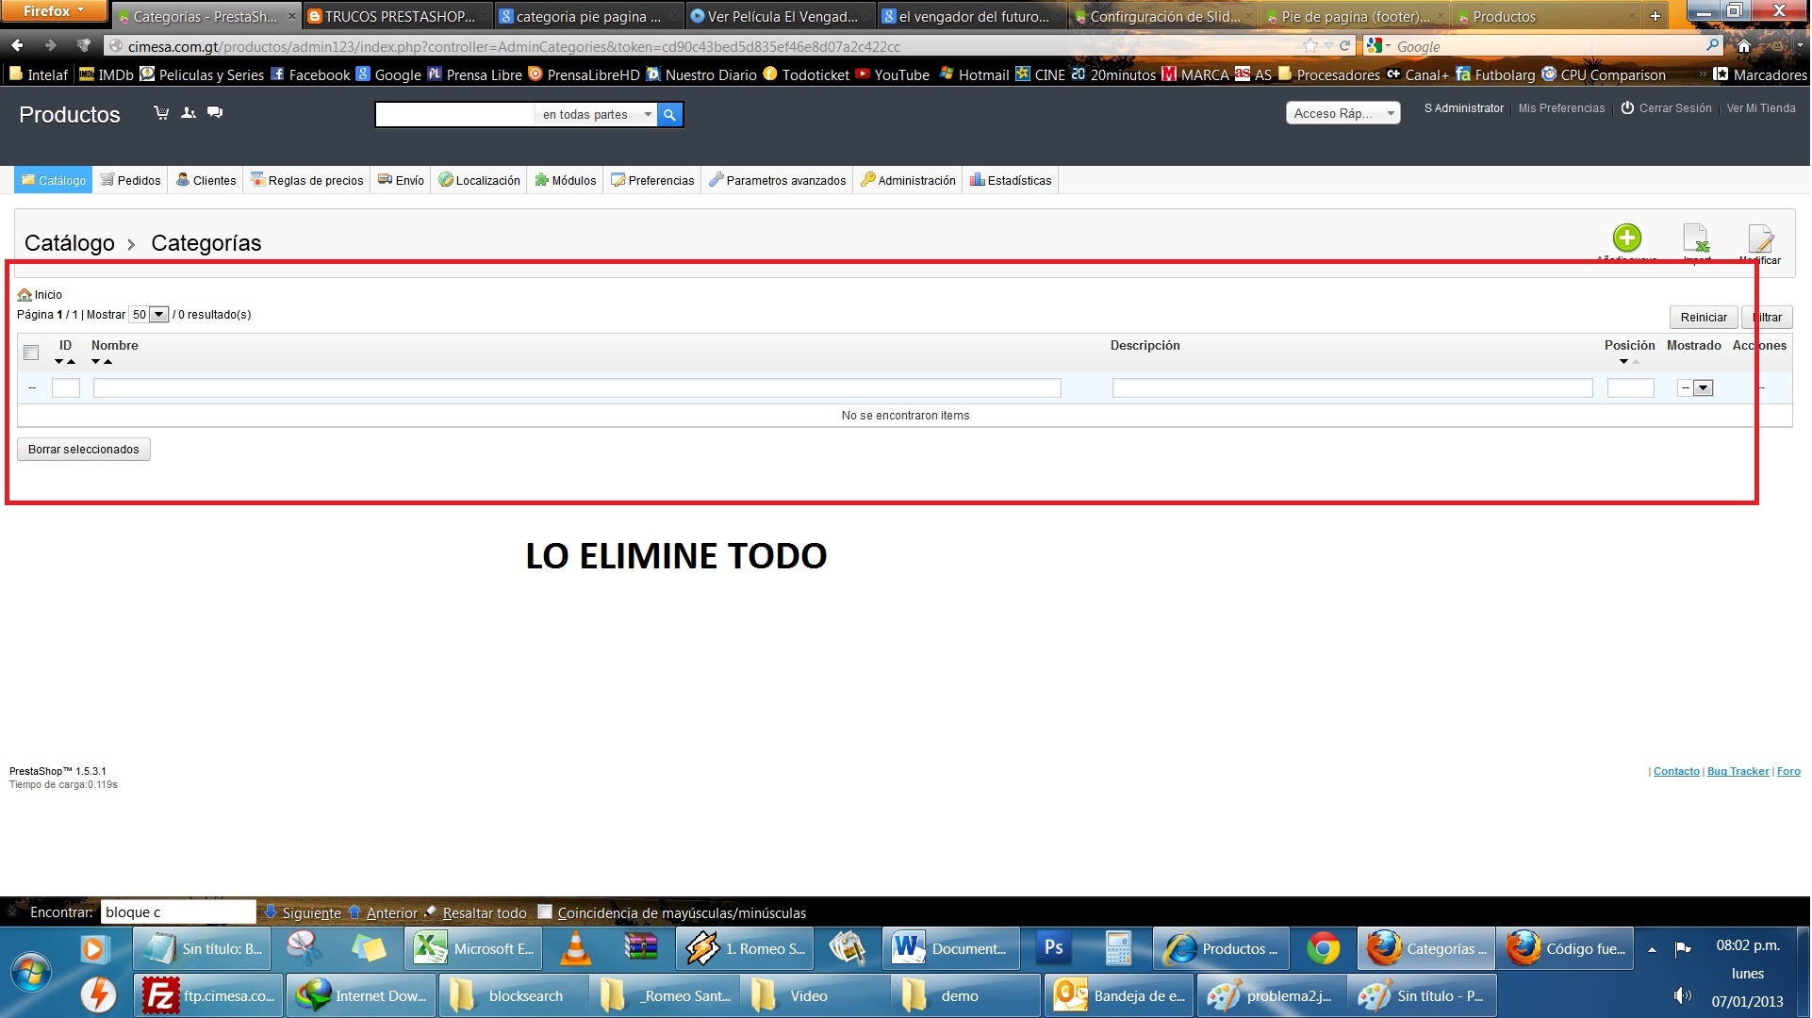
Task: Click Resaltar todo in the find bar
Action: pos(485,912)
